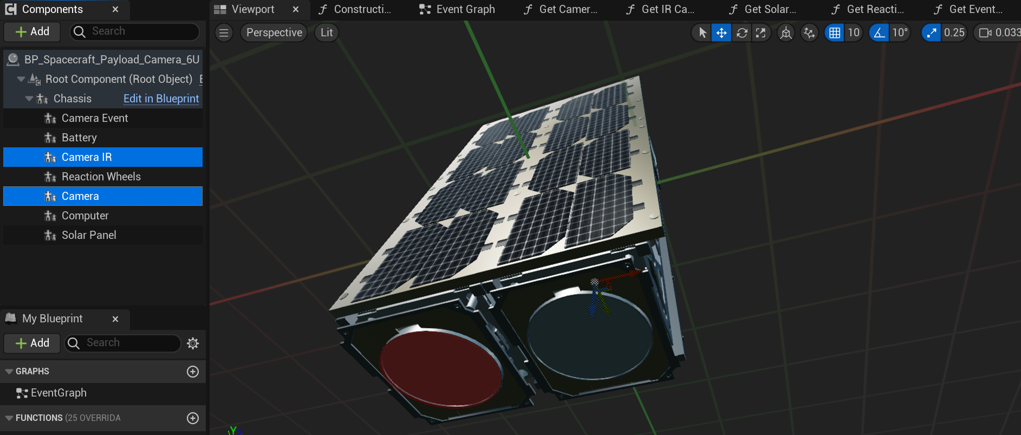This screenshot has width=1021, height=435.
Task: Open My Blueprint settings gear
Action: click(193, 343)
